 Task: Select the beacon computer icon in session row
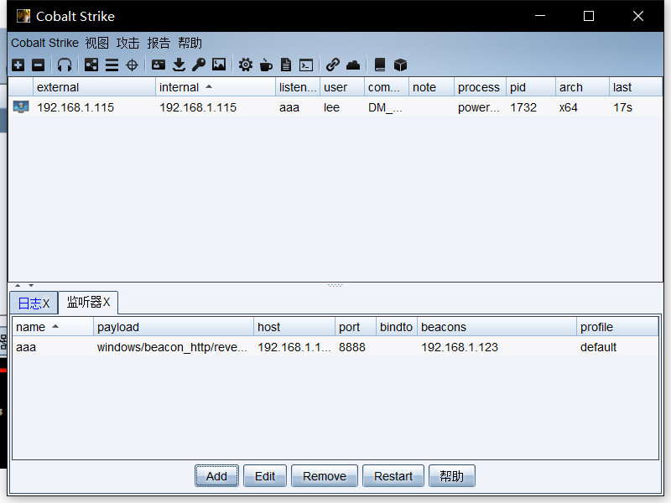point(20,107)
